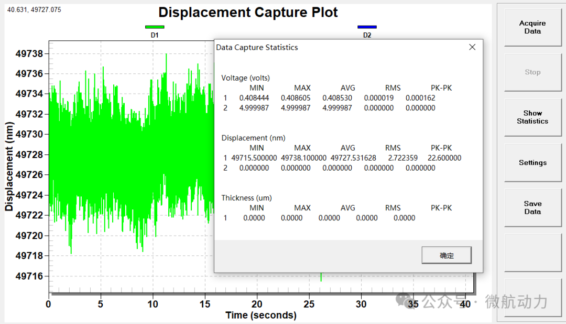Click the Thickness (um) heading

click(x=246, y=198)
